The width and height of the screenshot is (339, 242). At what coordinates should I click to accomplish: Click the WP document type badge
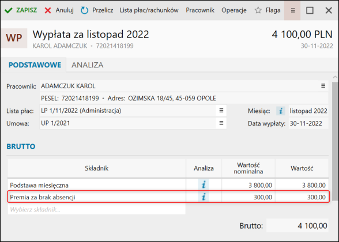[14, 38]
